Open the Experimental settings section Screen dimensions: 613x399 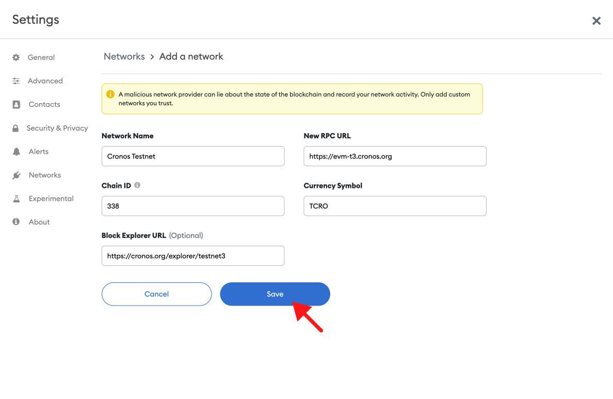(51, 198)
